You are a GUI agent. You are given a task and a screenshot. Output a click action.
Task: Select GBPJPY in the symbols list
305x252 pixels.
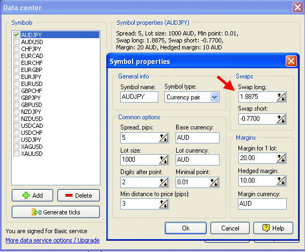click(x=31, y=98)
